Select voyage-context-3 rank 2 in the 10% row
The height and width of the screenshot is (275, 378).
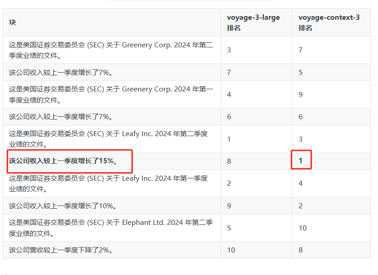pyautogui.click(x=301, y=206)
